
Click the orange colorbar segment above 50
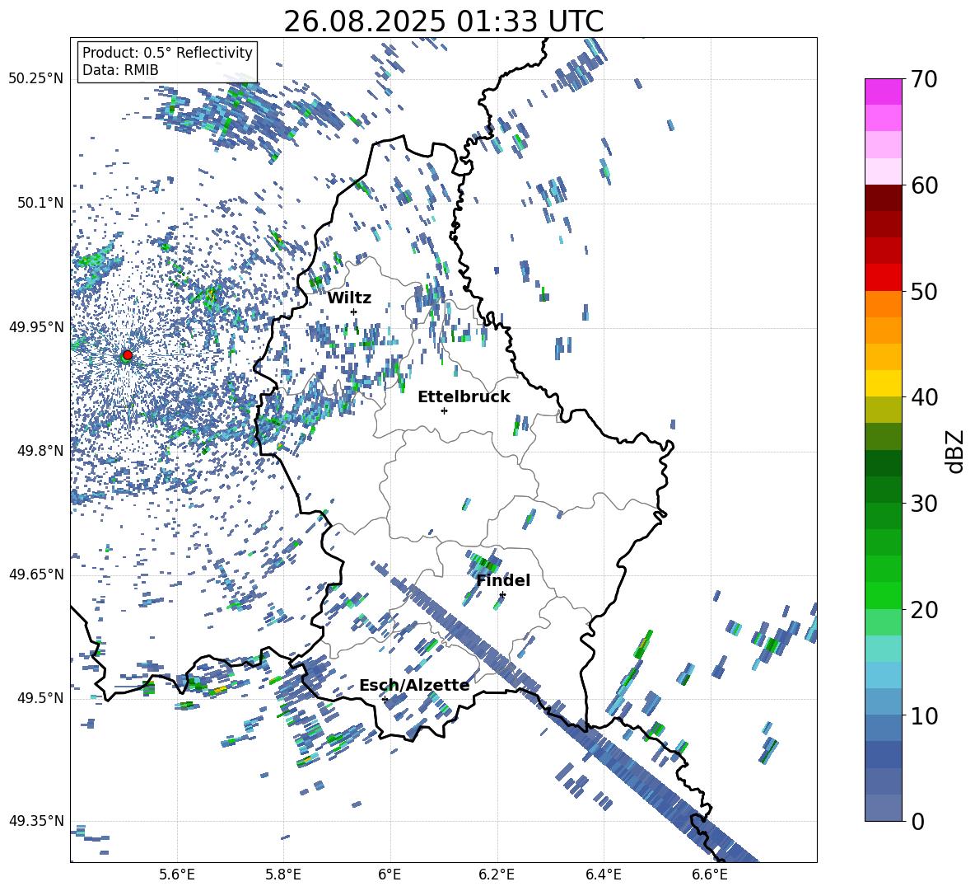pyautogui.click(x=884, y=304)
